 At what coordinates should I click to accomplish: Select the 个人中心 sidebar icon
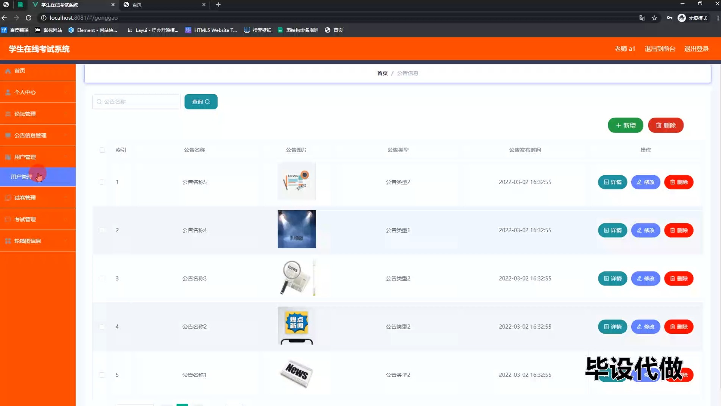8,92
